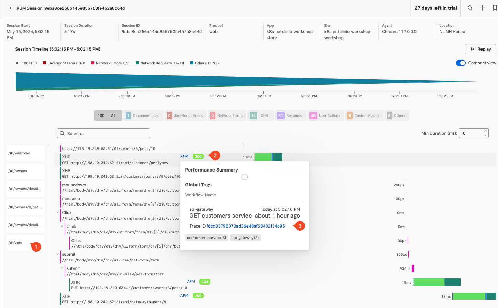The height and width of the screenshot is (308, 498).
Task: Toggle the Compact view switch
Action: (461, 63)
